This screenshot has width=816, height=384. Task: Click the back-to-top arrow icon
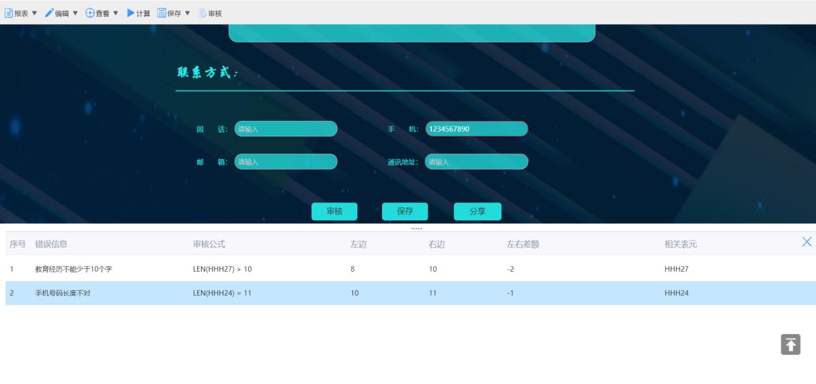(790, 344)
